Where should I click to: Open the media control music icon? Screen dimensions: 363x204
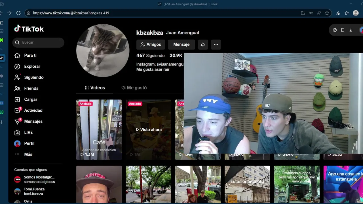(338, 13)
